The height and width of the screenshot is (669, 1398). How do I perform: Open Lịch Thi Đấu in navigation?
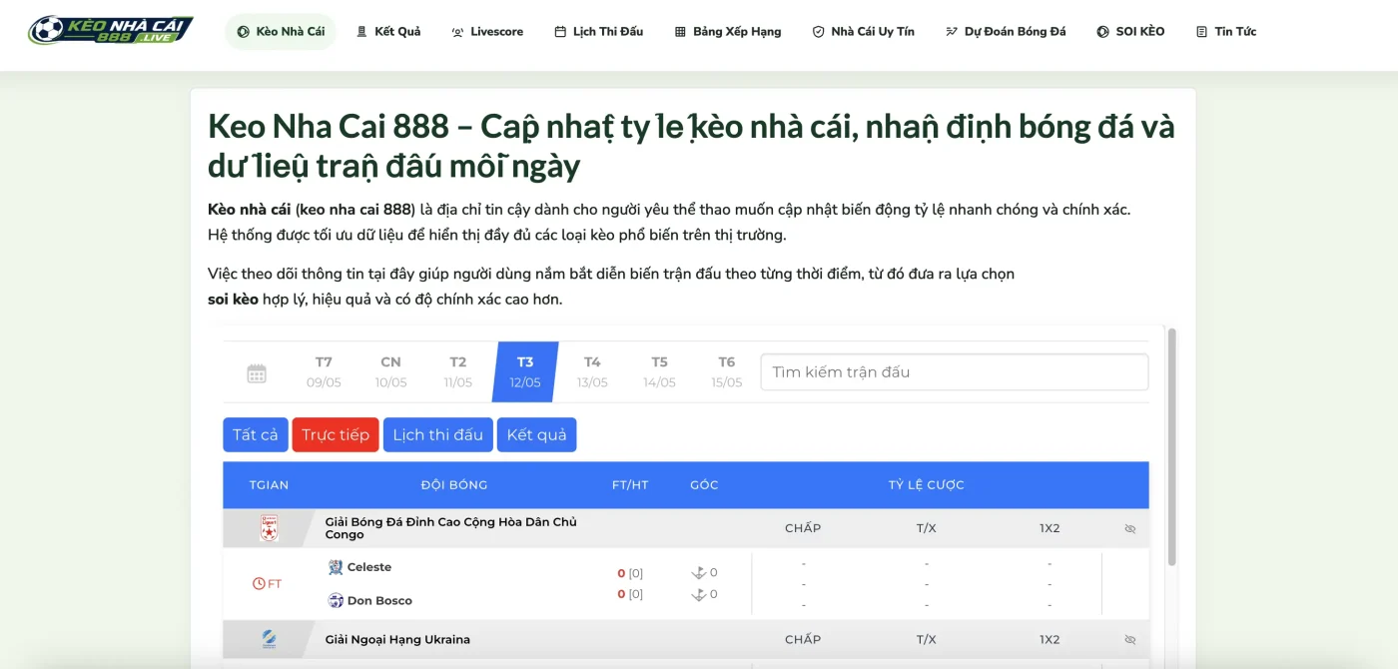[599, 32]
